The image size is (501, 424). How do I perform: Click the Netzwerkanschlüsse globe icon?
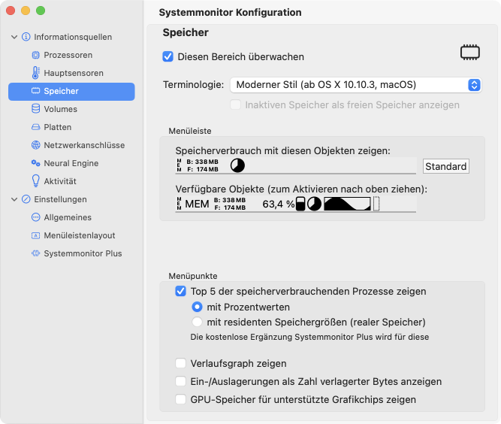(36, 145)
